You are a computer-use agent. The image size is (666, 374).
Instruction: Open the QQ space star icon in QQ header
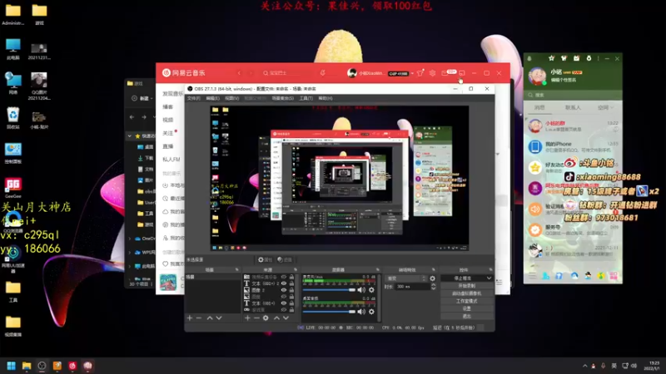coord(551,58)
